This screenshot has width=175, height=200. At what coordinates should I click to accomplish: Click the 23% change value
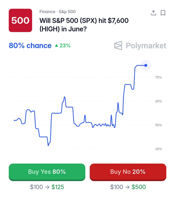65,46
